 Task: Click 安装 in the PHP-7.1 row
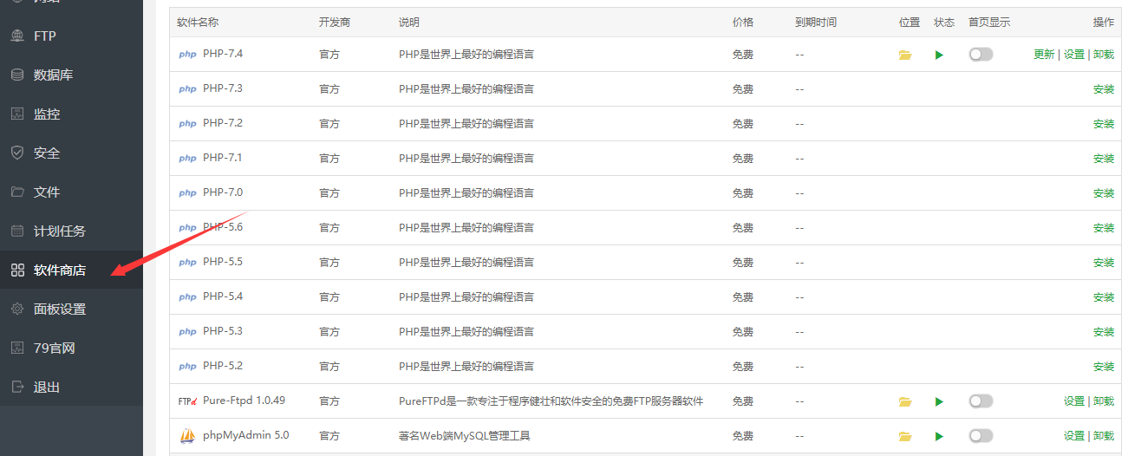1104,159
